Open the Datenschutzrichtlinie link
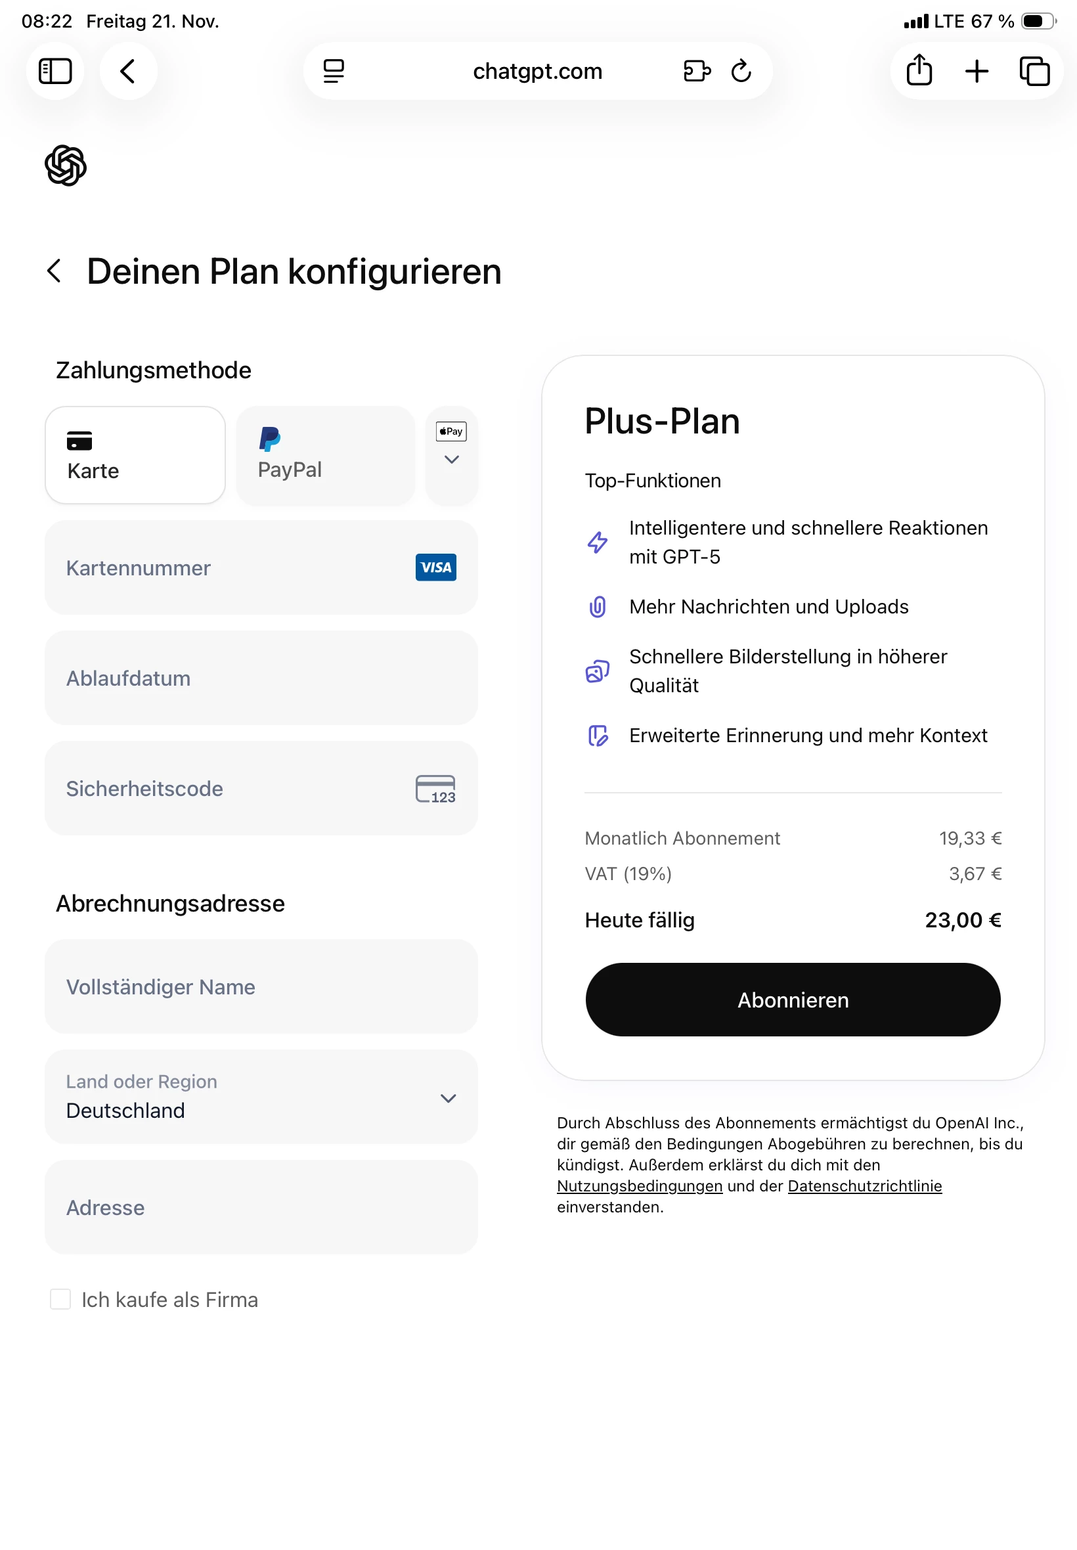Screen dimensions: 1077x1550 point(864,1185)
